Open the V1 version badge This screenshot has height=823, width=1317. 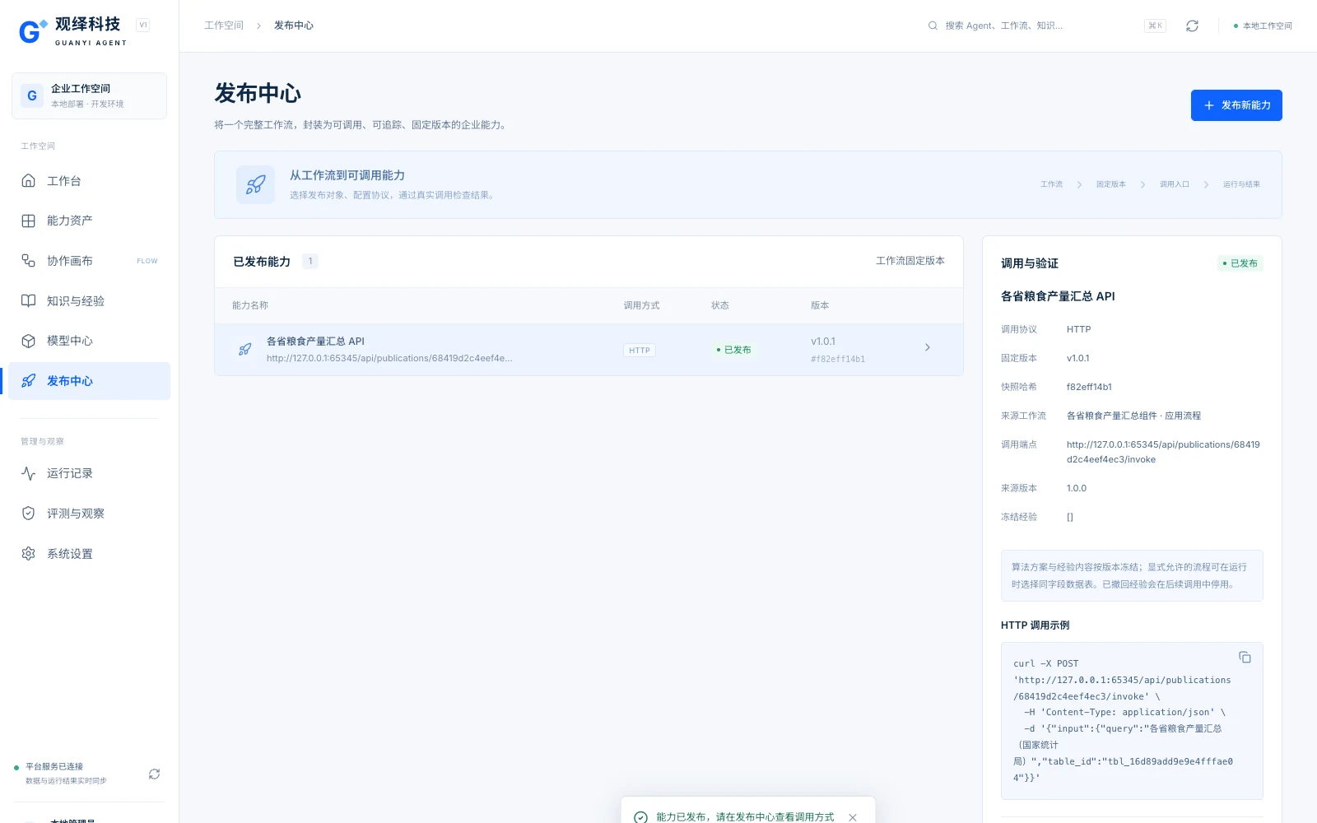[x=143, y=26]
